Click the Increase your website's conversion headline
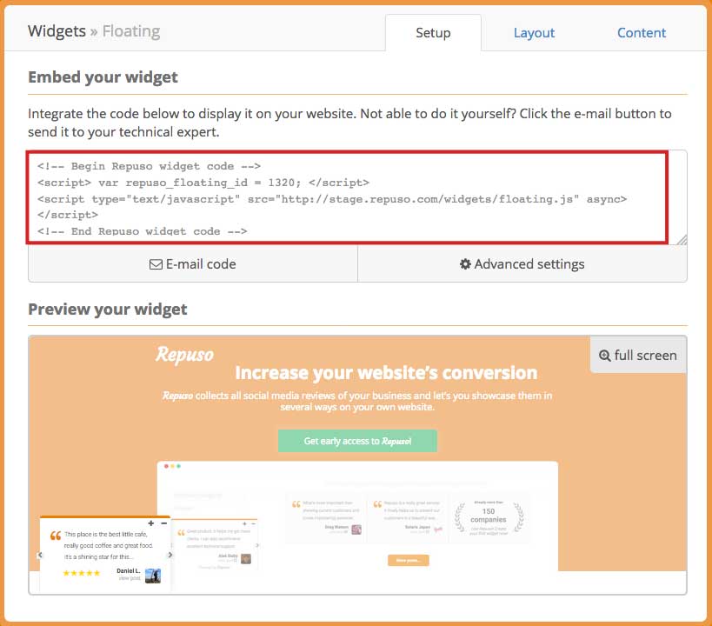 pos(386,372)
